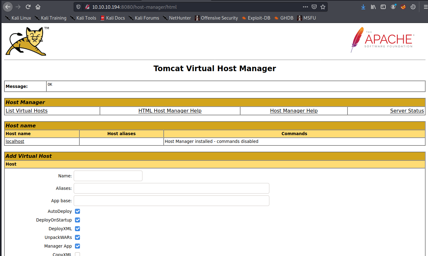Click the forward navigation arrow
This screenshot has width=428, height=256.
pyautogui.click(x=18, y=7)
